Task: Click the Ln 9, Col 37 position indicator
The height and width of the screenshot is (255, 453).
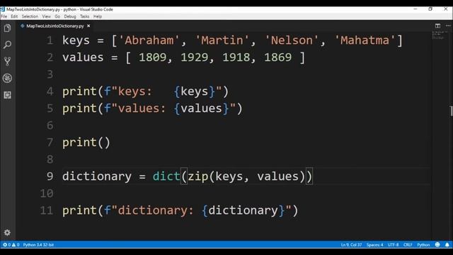Action: [351, 244]
